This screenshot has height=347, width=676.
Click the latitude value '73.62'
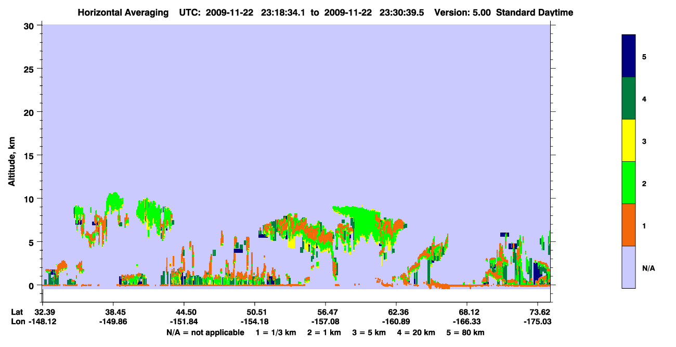point(540,312)
